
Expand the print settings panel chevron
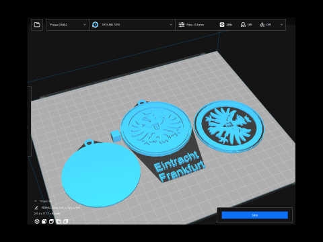[x=281, y=25]
